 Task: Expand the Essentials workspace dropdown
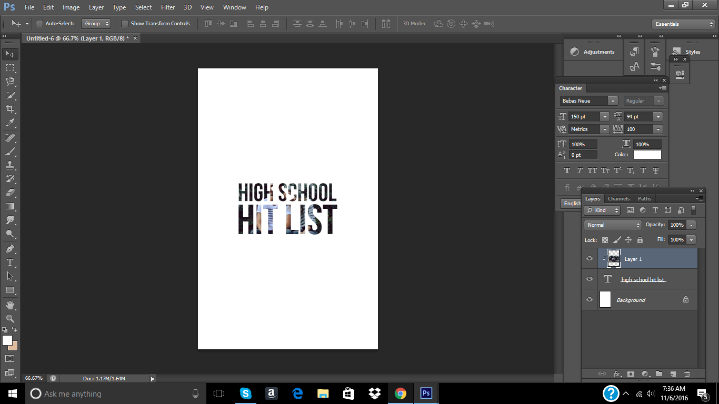683,24
